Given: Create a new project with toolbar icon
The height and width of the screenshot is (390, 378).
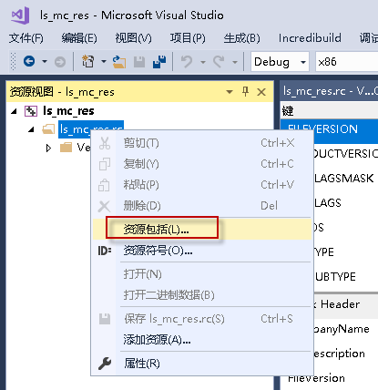Looking at the screenshot, I should (x=87, y=61).
